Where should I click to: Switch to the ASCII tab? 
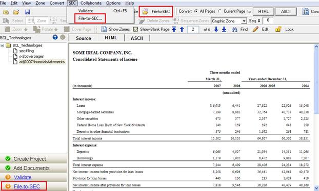click(137, 38)
